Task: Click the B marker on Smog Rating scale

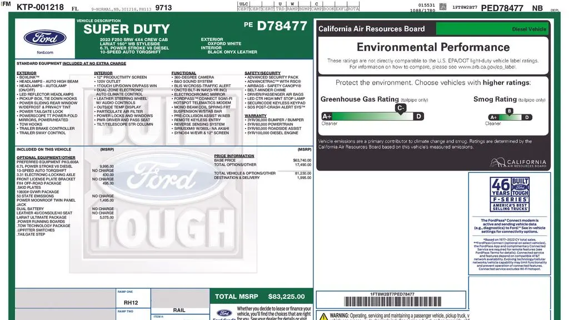Action: pyautogui.click(x=510, y=111)
